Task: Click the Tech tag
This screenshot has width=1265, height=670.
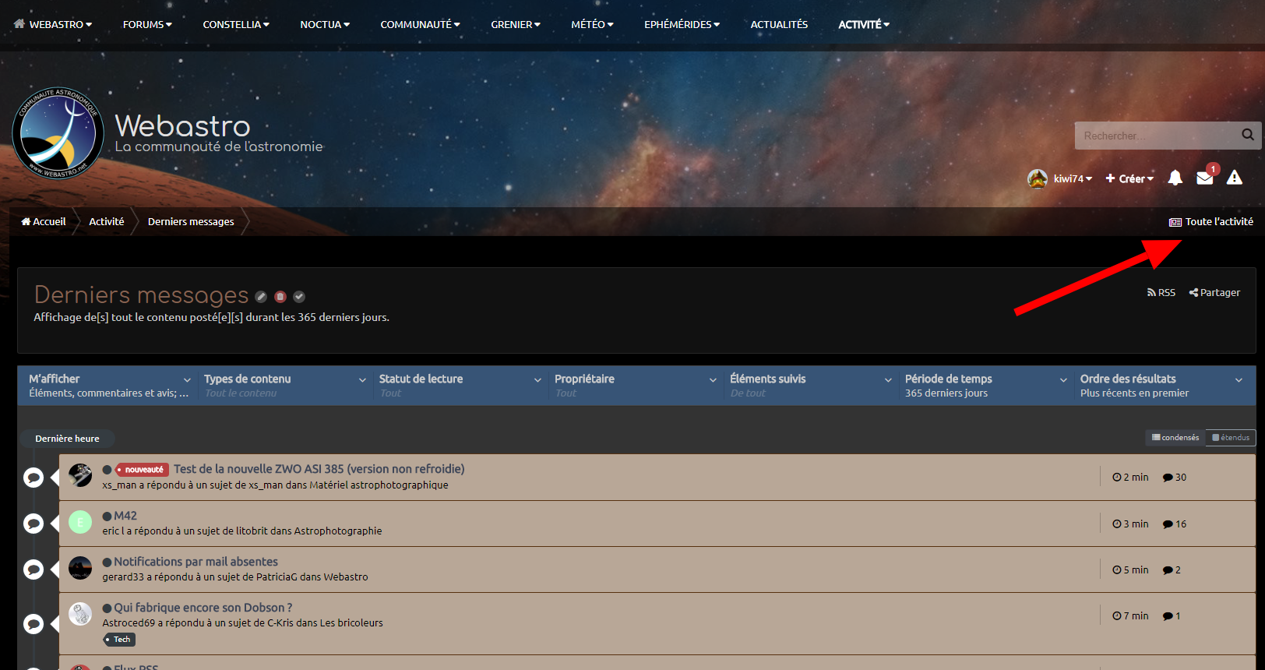Action: click(x=119, y=640)
